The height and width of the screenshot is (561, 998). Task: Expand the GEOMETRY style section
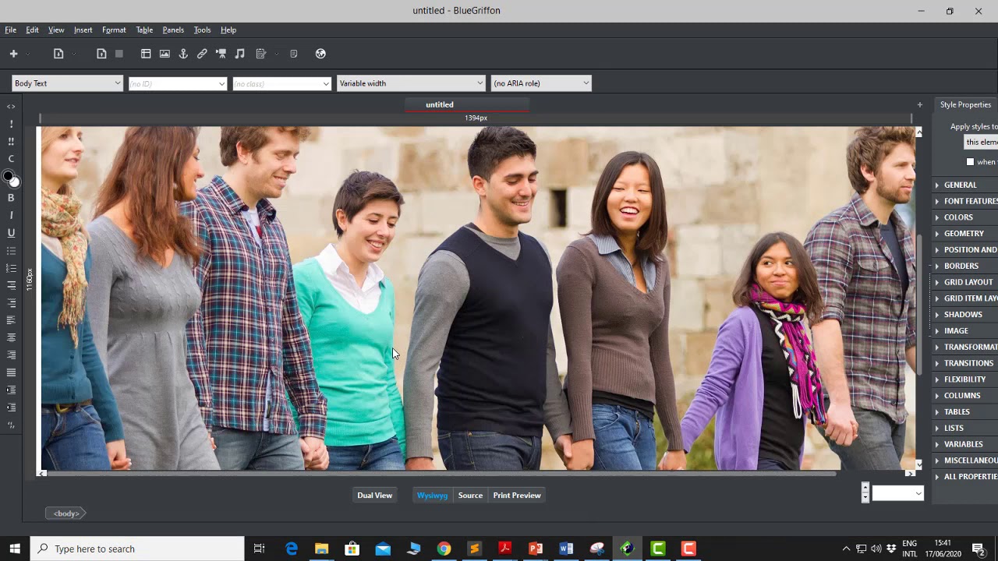[964, 234]
